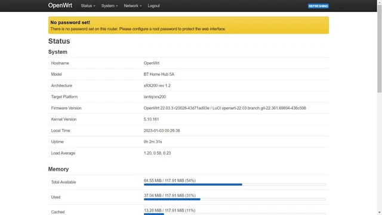Click the page vertical scrollbar thumb
This screenshot has height=215, width=382.
380,49
